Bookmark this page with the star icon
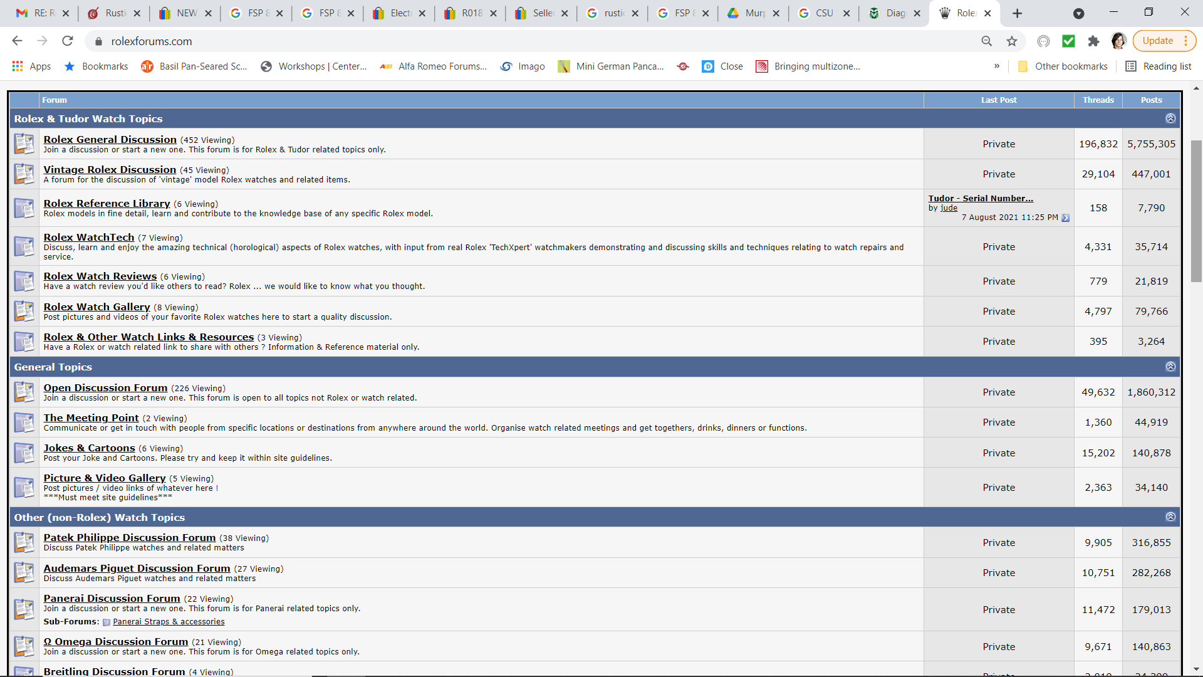This screenshot has width=1203, height=677. tap(1012, 41)
